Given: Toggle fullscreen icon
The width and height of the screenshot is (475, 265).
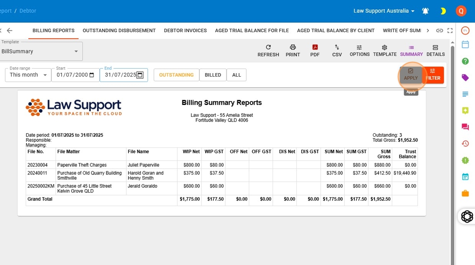Looking at the screenshot, I should click(450, 30).
